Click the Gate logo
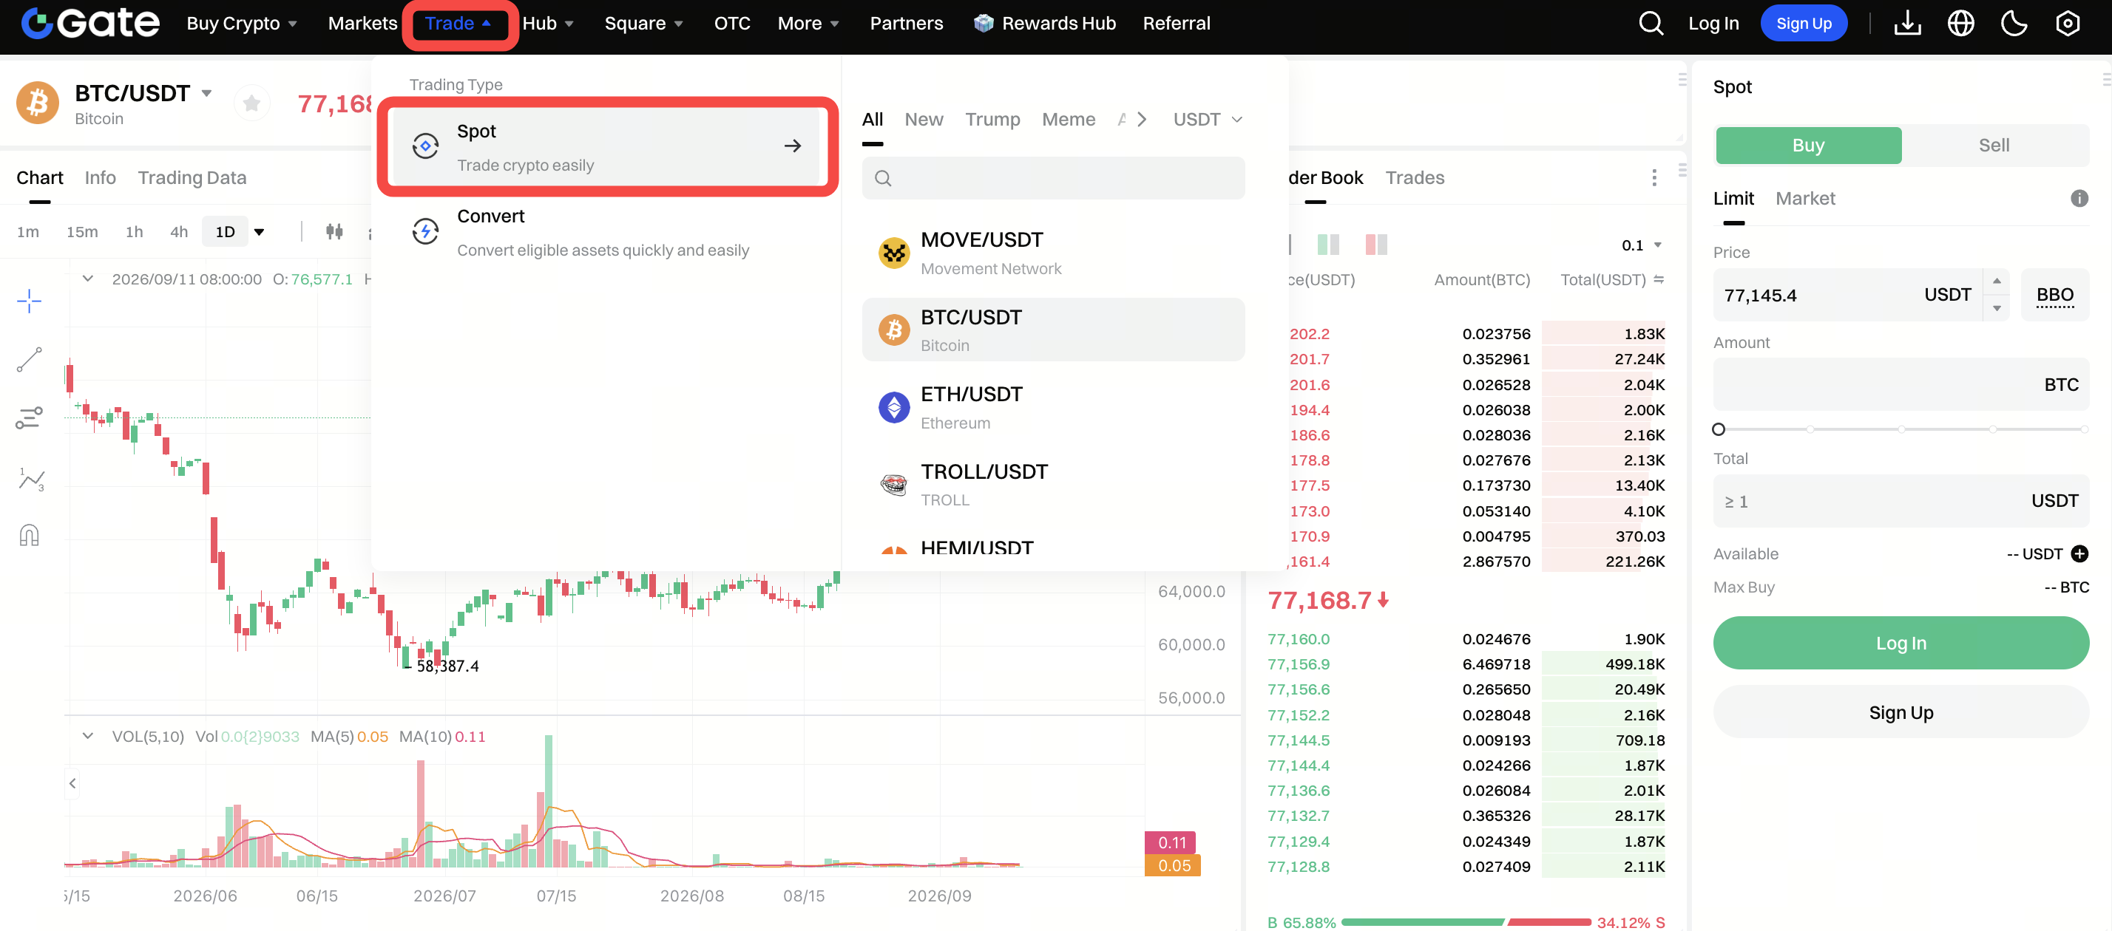The width and height of the screenshot is (2112, 931). tap(90, 23)
